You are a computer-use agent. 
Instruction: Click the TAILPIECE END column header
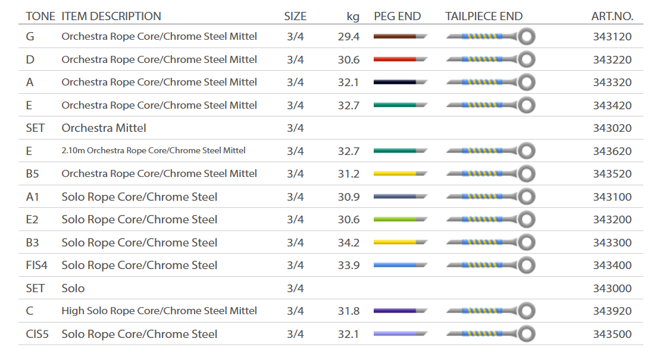pos(484,16)
